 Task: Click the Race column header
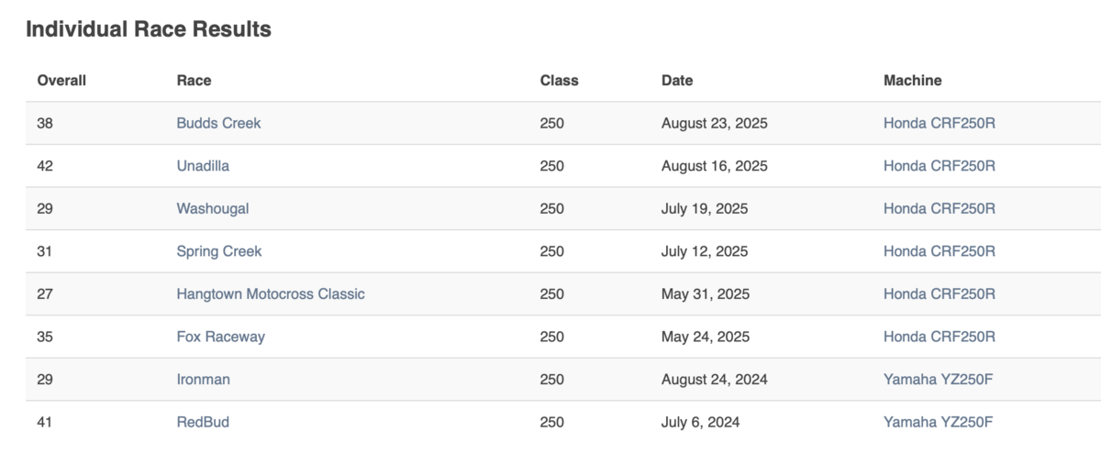click(194, 81)
